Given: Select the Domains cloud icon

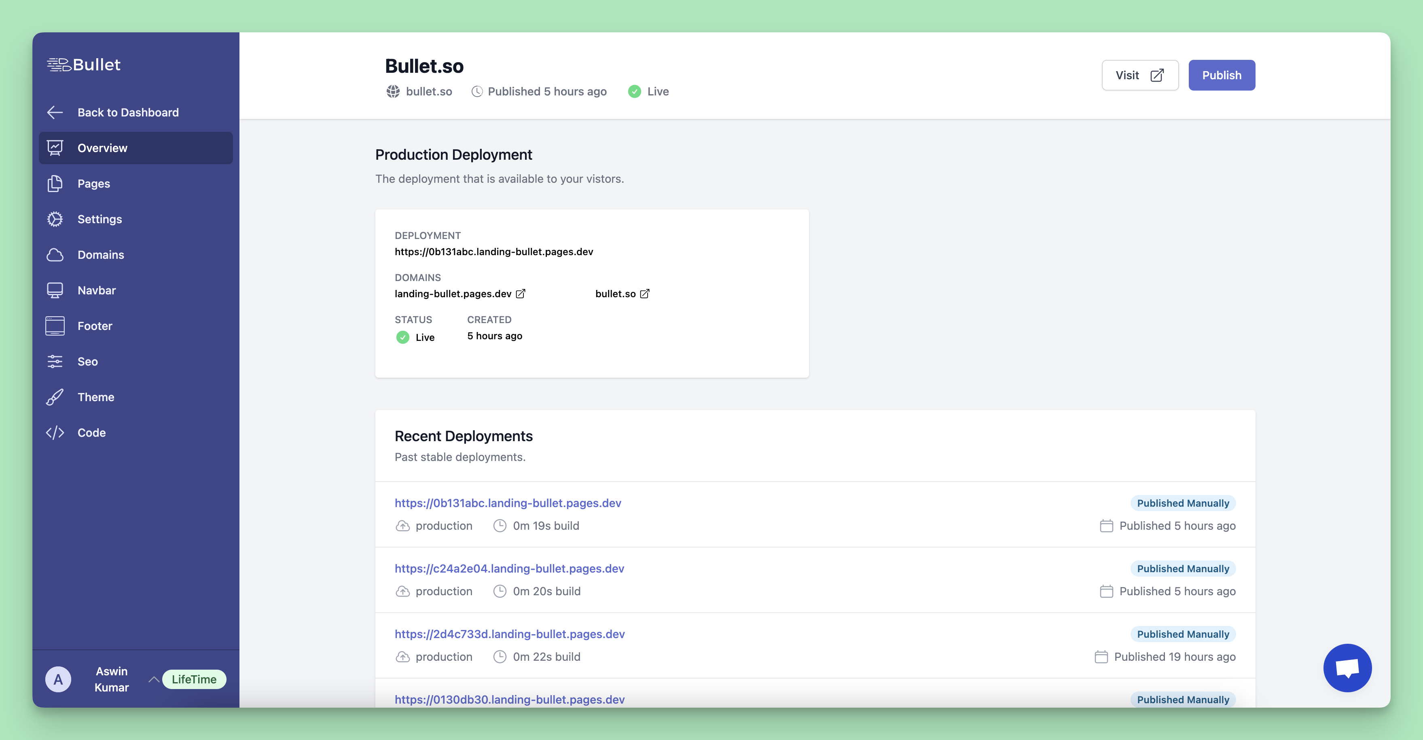Looking at the screenshot, I should (55, 255).
